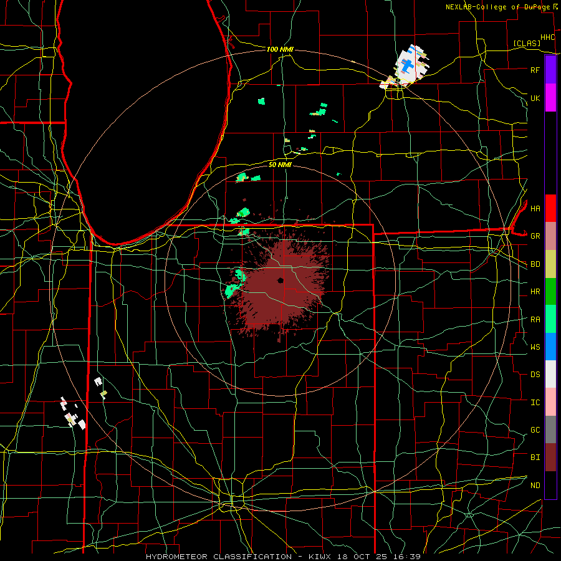Click the RF purple legend swatch
The image size is (561, 561).
point(550,70)
